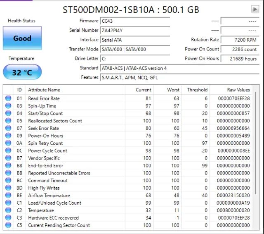
Task: Click raw value 00023150020
Action: 233,196
